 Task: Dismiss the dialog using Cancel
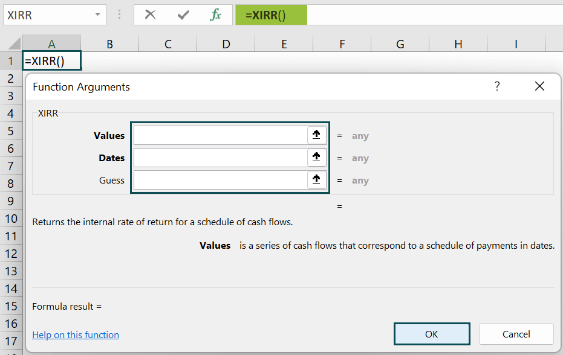point(515,333)
